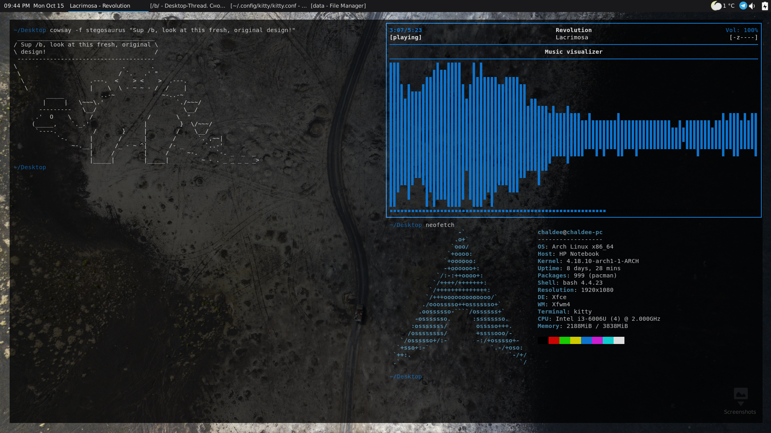
Task: Switch to the data - File Manager window
Action: 338,6
